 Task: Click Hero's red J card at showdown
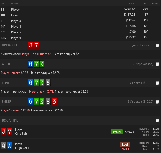click(4, 132)
